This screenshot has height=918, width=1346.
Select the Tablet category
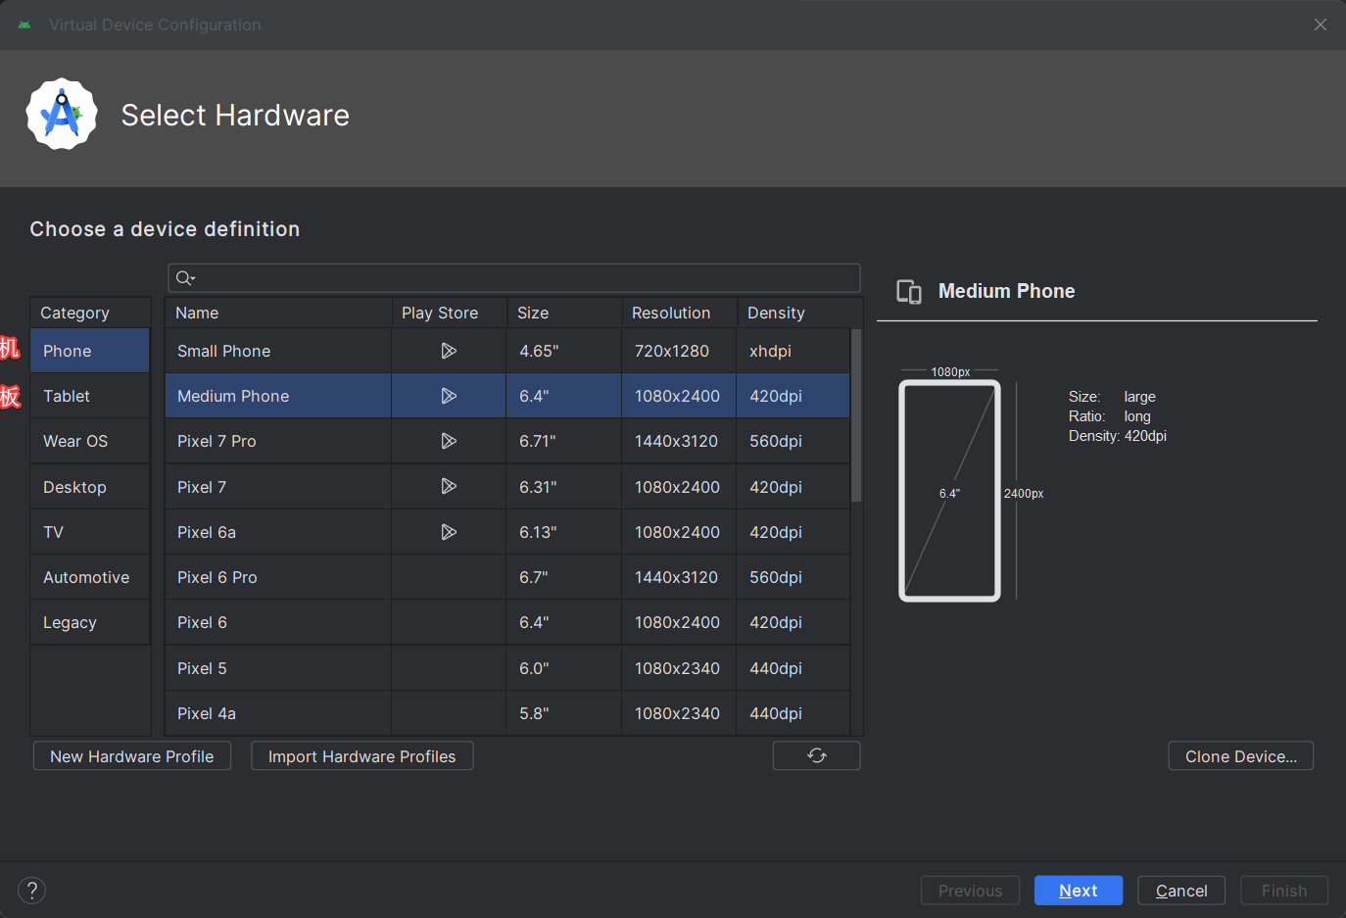point(90,396)
